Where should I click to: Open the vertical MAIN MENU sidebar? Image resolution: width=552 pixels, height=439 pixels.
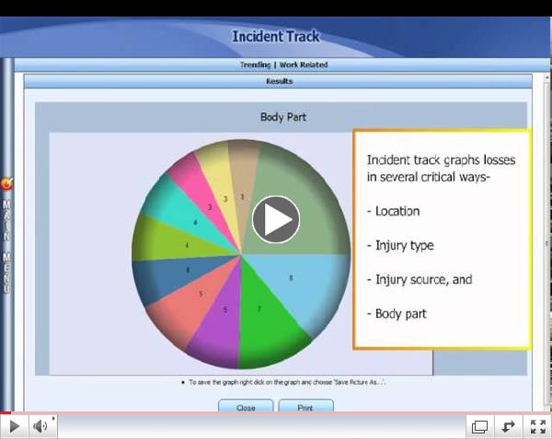(7, 246)
